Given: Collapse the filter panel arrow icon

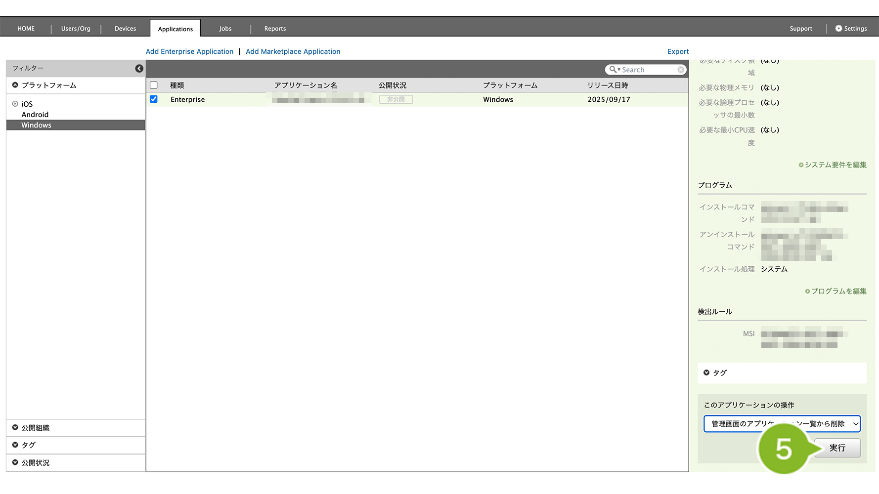Looking at the screenshot, I should [139, 68].
